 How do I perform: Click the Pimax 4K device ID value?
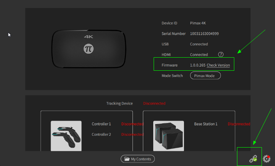point(198,23)
